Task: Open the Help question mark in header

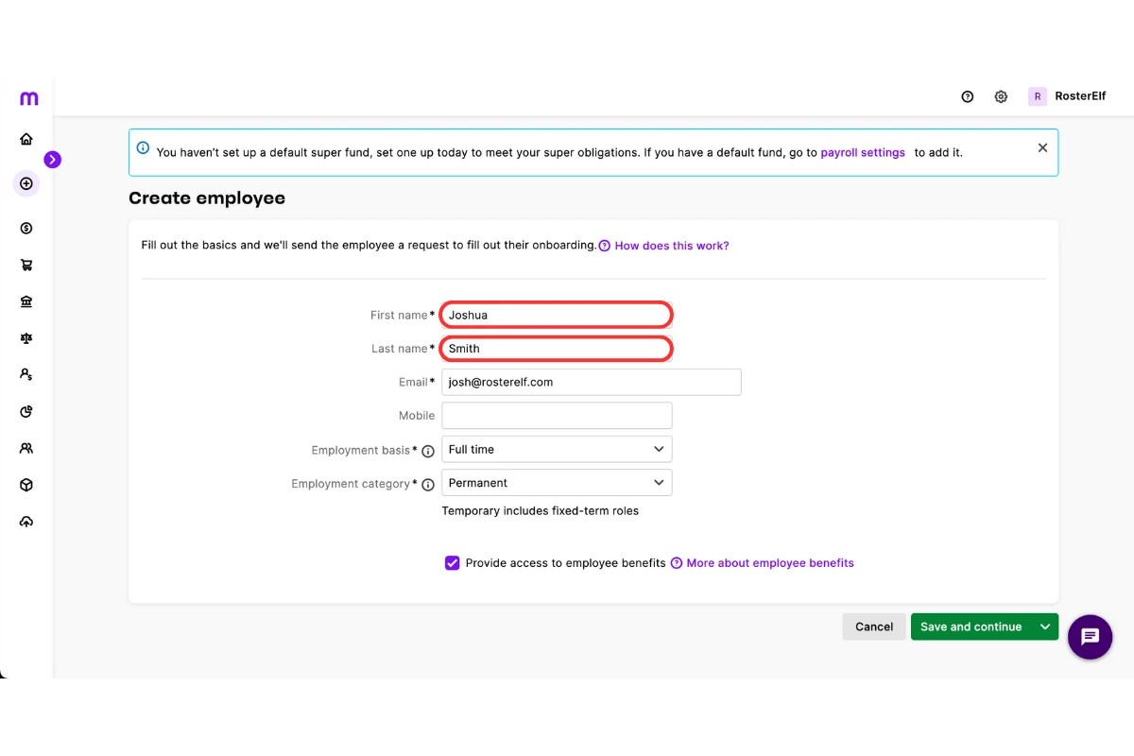Action: (x=967, y=96)
